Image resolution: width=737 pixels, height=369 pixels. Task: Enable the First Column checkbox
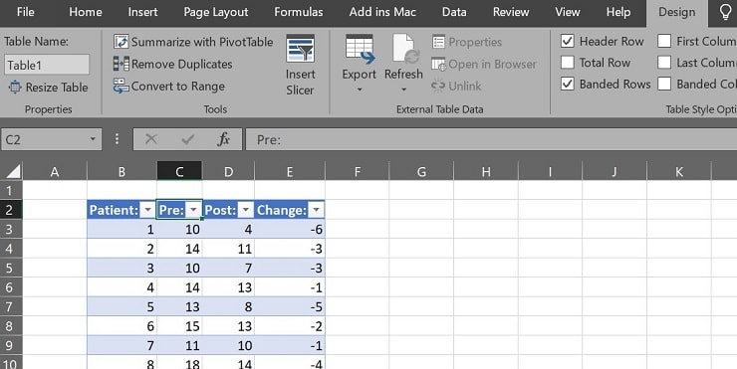(664, 42)
